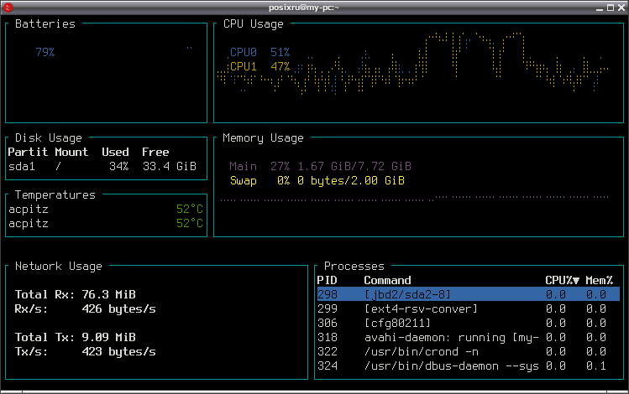Click the Tx/s 423 bytes/s value

tap(118, 352)
